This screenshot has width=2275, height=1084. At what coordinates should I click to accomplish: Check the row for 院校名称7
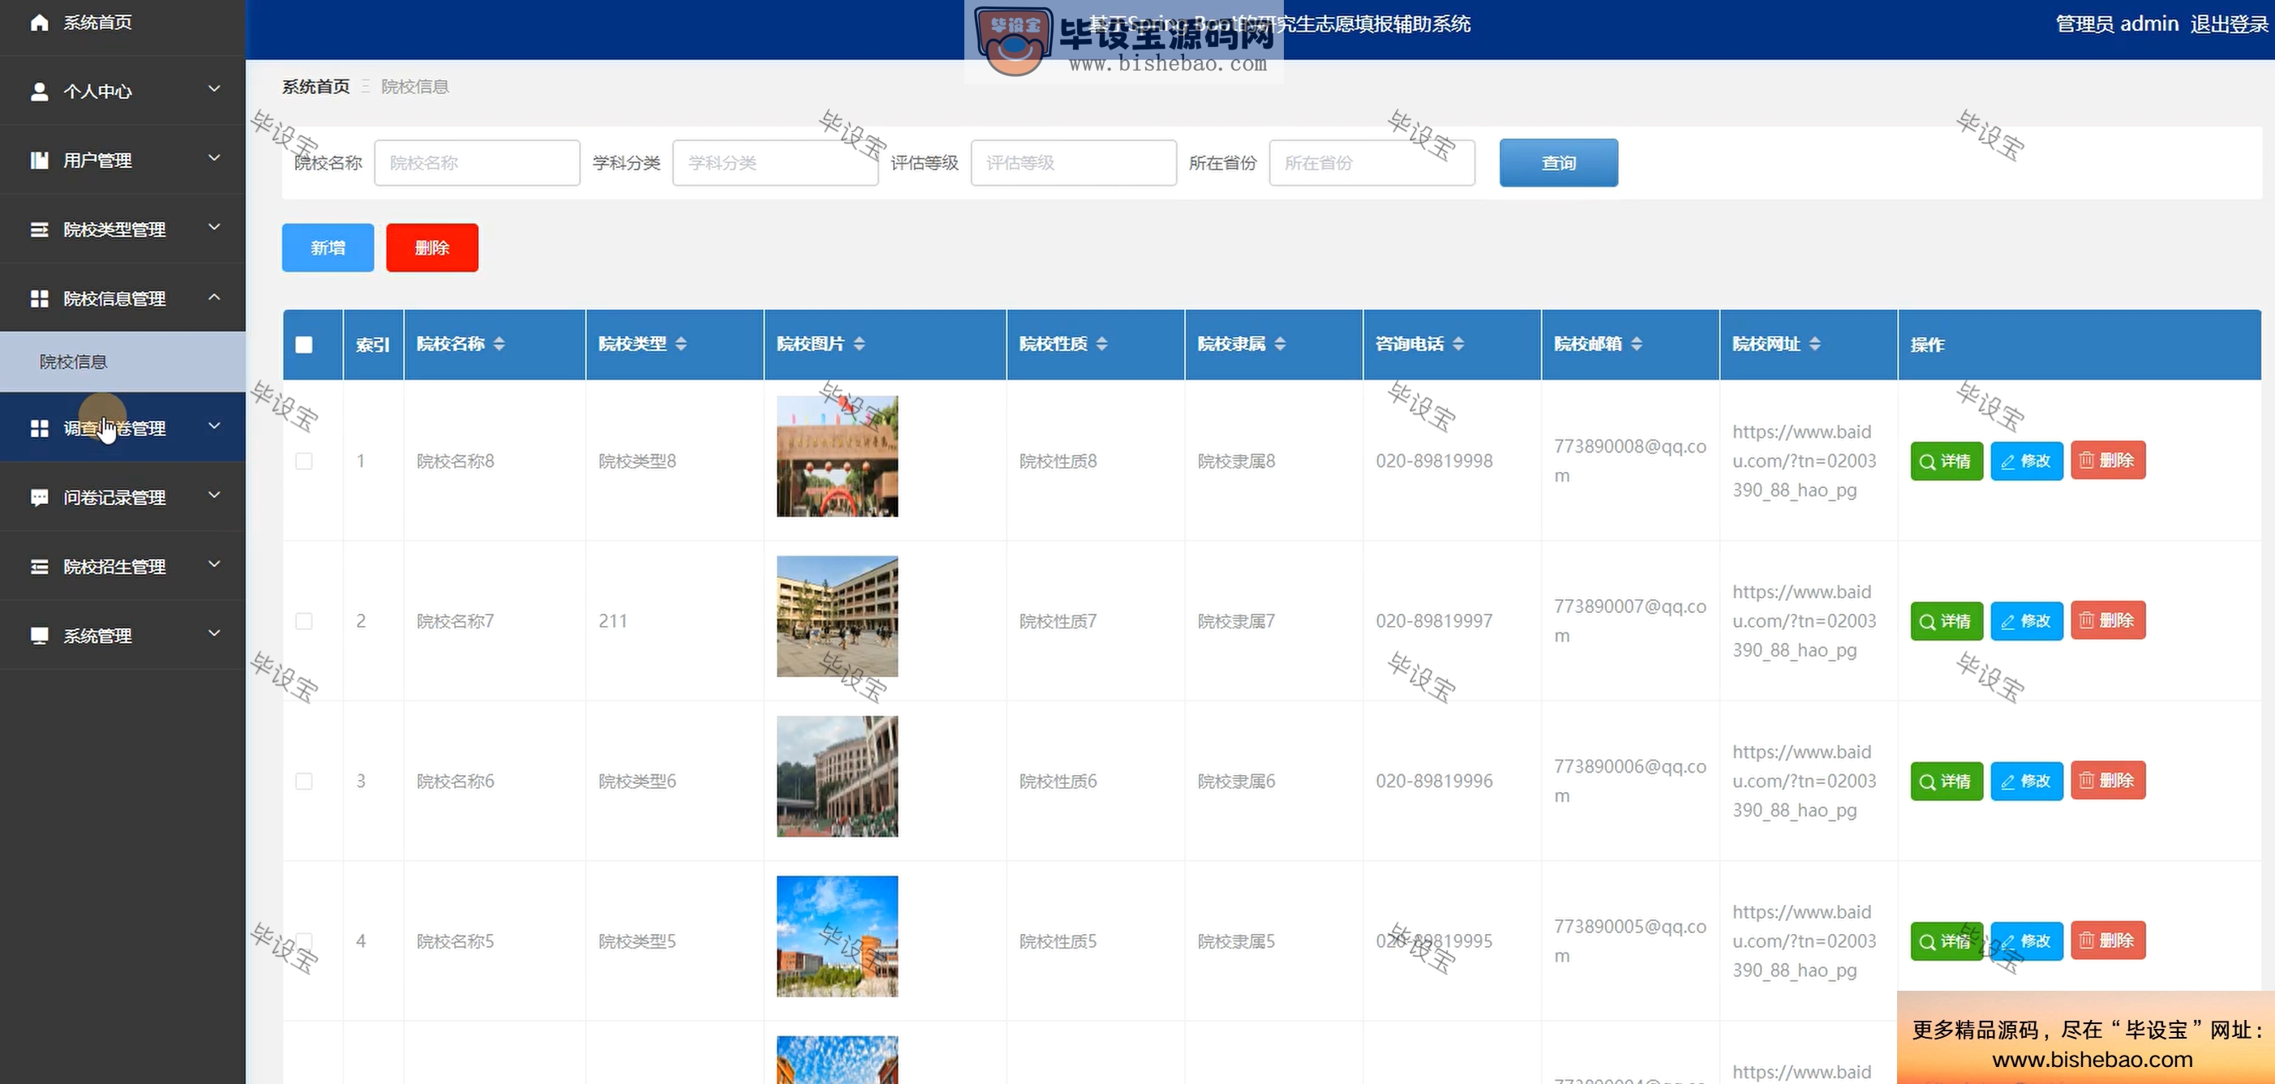click(304, 620)
